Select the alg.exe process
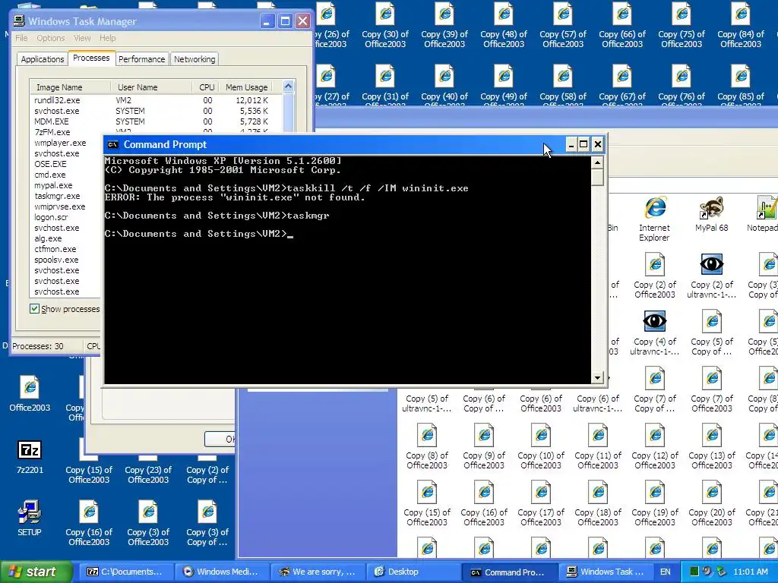 point(48,238)
